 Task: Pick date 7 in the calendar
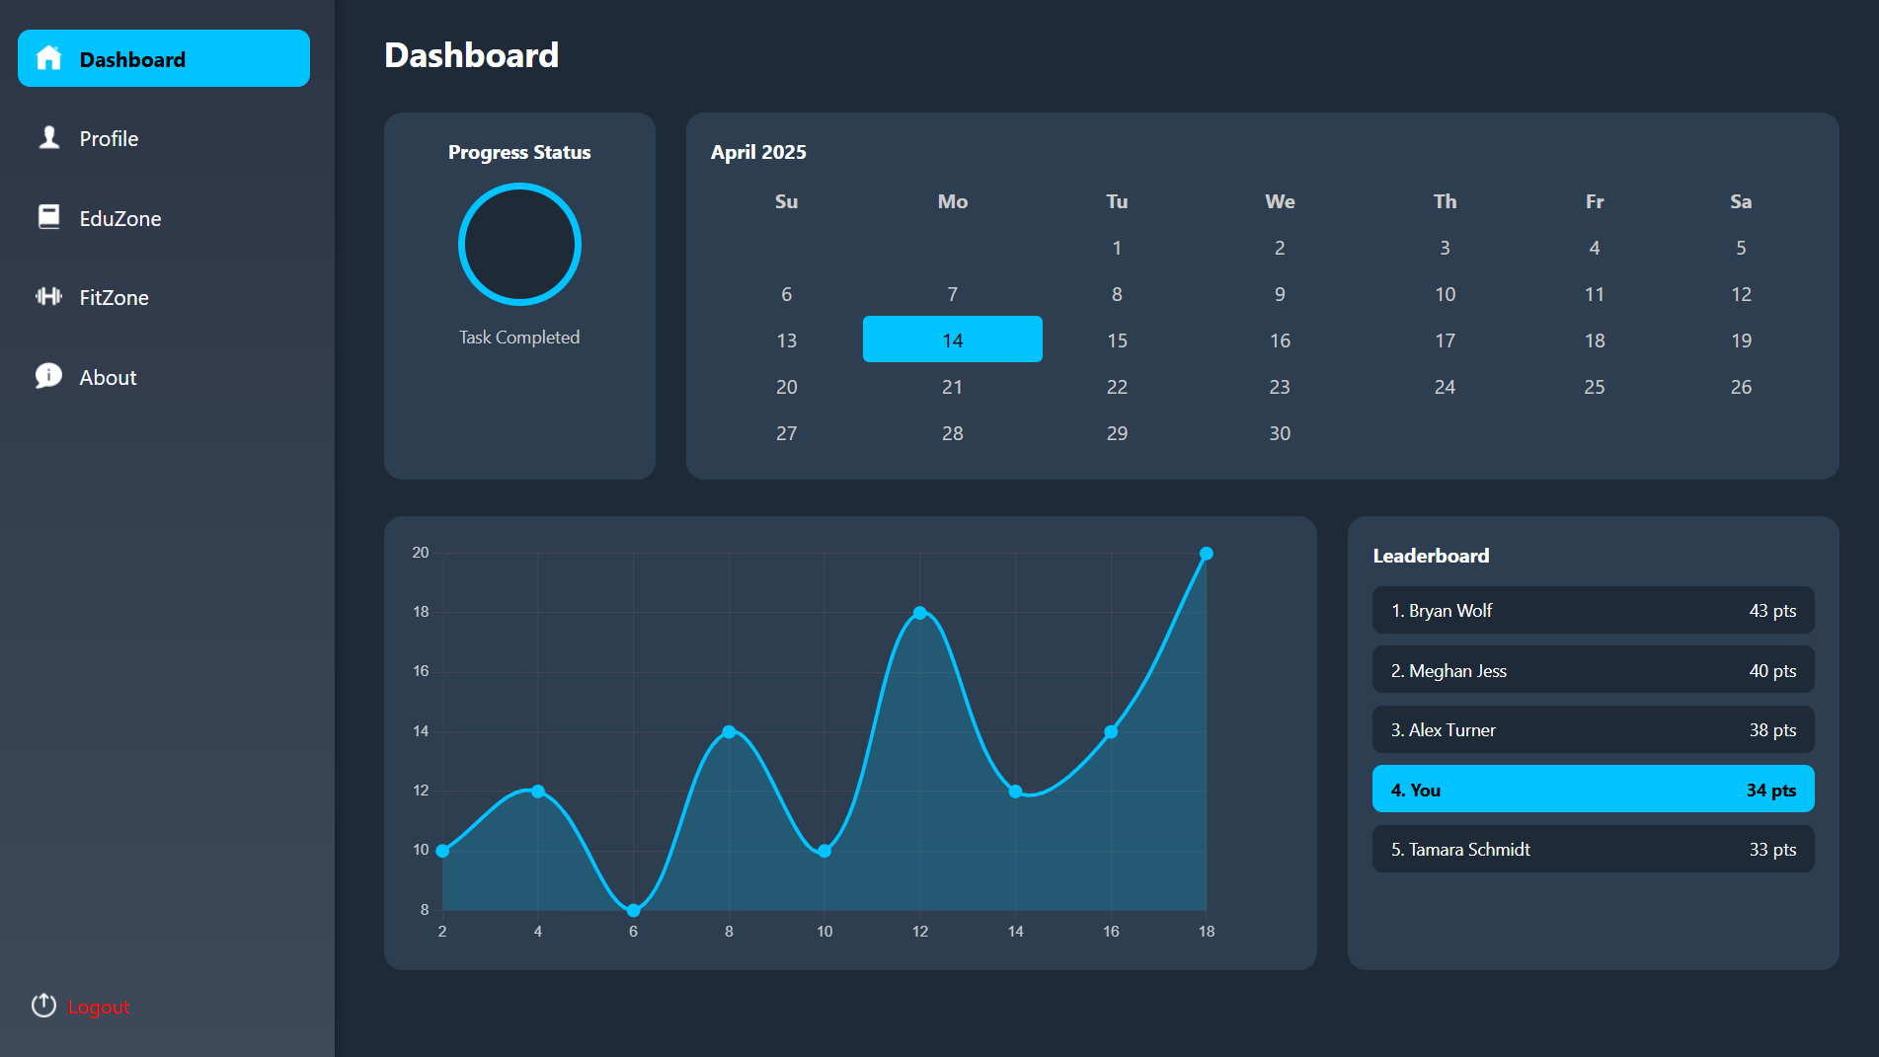[953, 294]
